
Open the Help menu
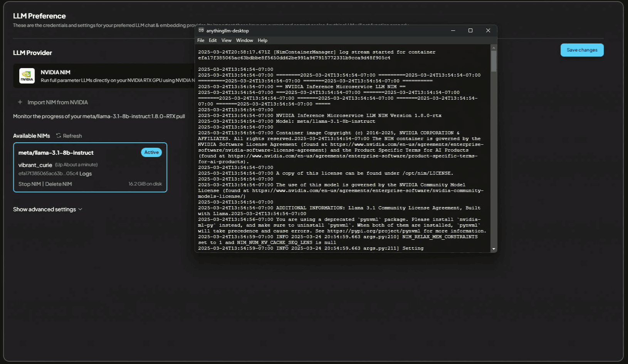point(262,40)
